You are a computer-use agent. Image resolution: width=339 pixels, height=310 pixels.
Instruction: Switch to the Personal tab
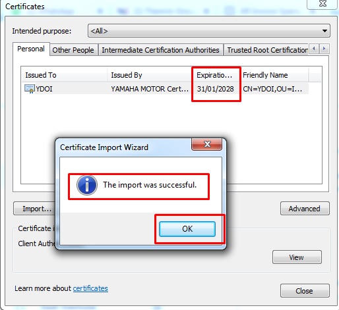(x=31, y=49)
